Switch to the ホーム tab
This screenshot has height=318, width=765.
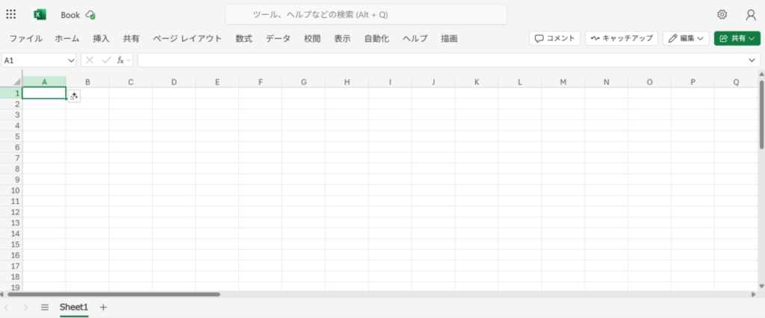click(x=67, y=39)
